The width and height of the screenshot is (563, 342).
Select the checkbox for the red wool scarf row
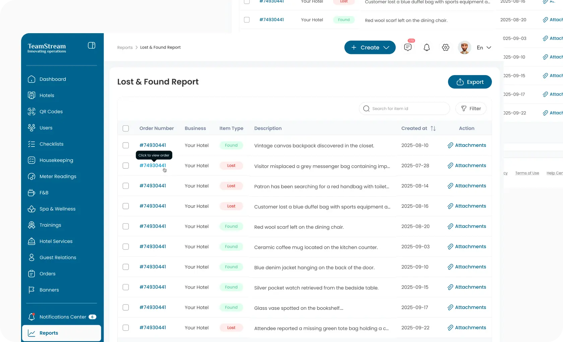pyautogui.click(x=126, y=226)
